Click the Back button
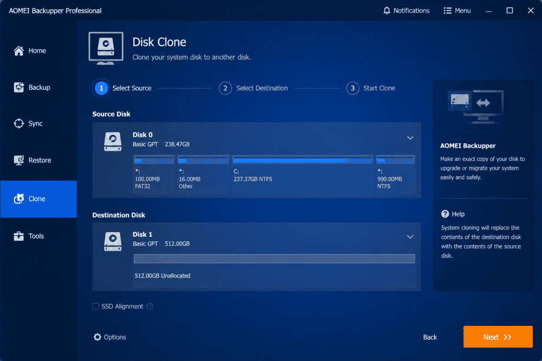This screenshot has height=361, width=542. (x=430, y=337)
